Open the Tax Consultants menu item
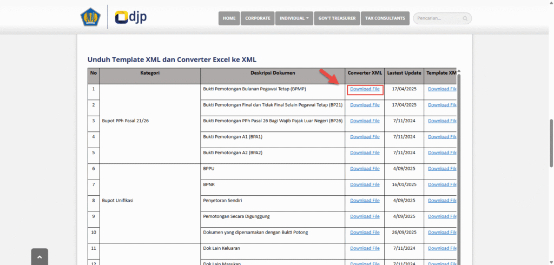 click(385, 18)
